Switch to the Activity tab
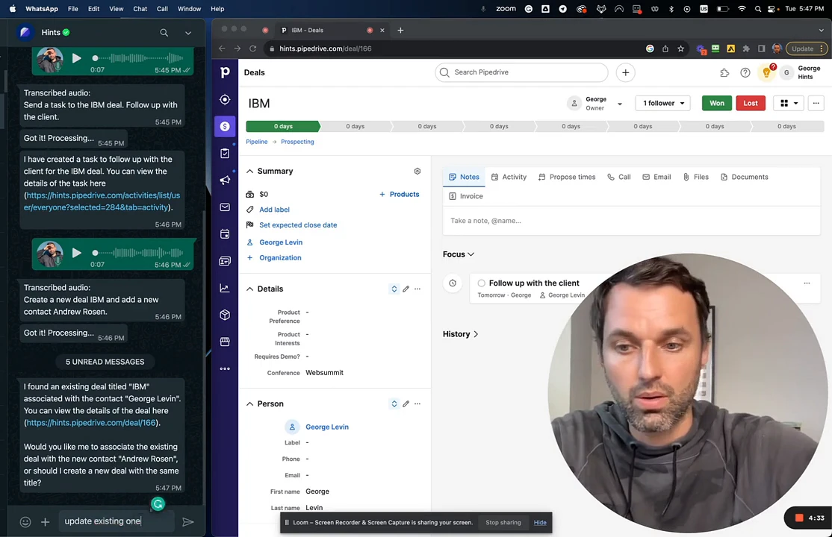 [x=509, y=177]
